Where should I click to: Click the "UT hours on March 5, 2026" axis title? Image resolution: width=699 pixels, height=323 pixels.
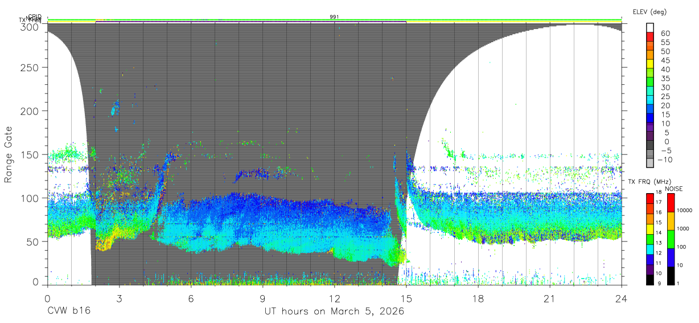pyautogui.click(x=334, y=312)
